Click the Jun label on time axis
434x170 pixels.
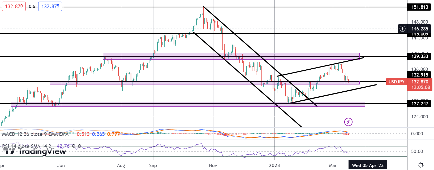61,165
